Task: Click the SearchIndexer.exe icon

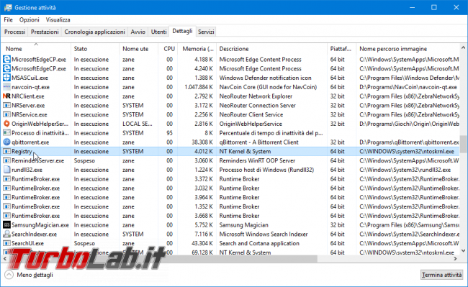Action: point(6,234)
